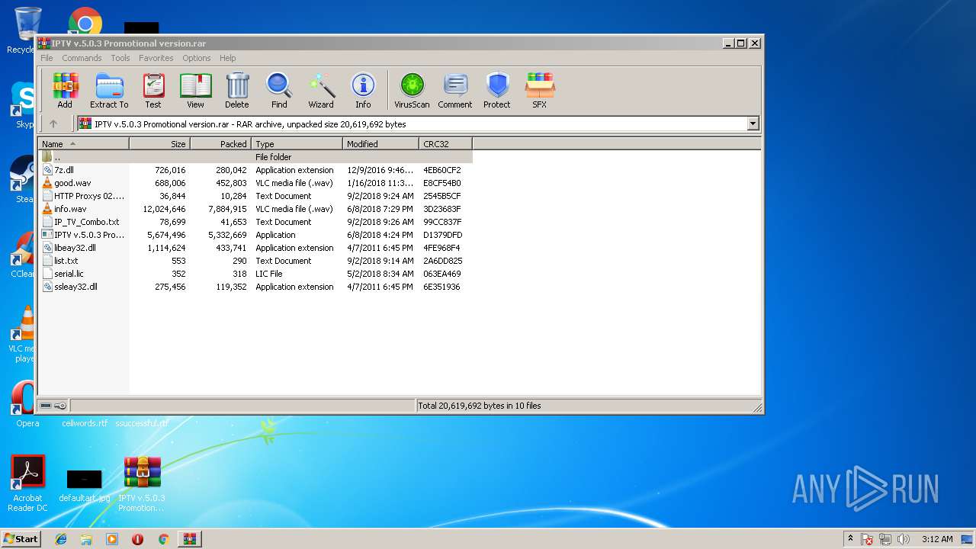Click the Add toolbar icon
976x549 pixels.
[x=65, y=91]
